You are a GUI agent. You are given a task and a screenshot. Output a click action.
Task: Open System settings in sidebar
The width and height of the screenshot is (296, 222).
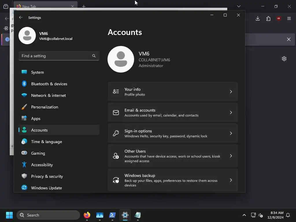click(x=59, y=72)
